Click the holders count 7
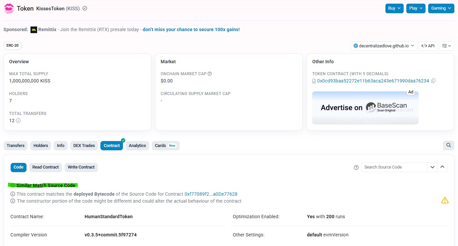Screen dimensions: 458x246 (x=11, y=101)
